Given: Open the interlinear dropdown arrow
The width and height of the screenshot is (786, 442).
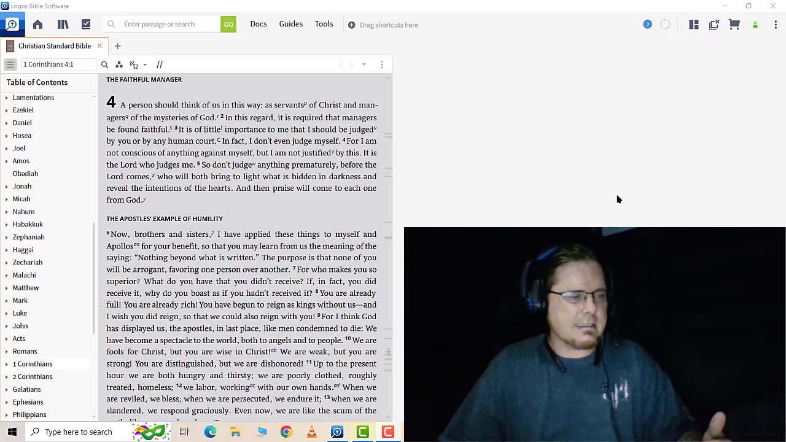Looking at the screenshot, I should 145,64.
